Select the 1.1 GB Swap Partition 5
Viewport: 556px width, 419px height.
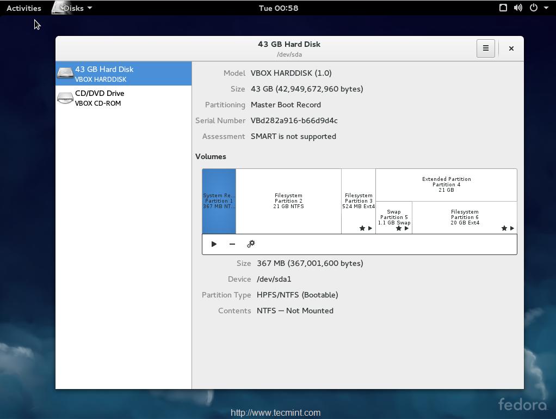pos(393,216)
